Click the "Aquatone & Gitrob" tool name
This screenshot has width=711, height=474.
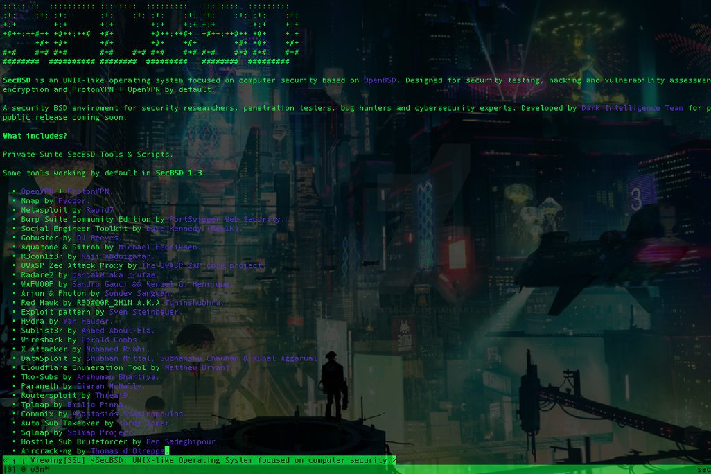pyautogui.click(x=61, y=247)
